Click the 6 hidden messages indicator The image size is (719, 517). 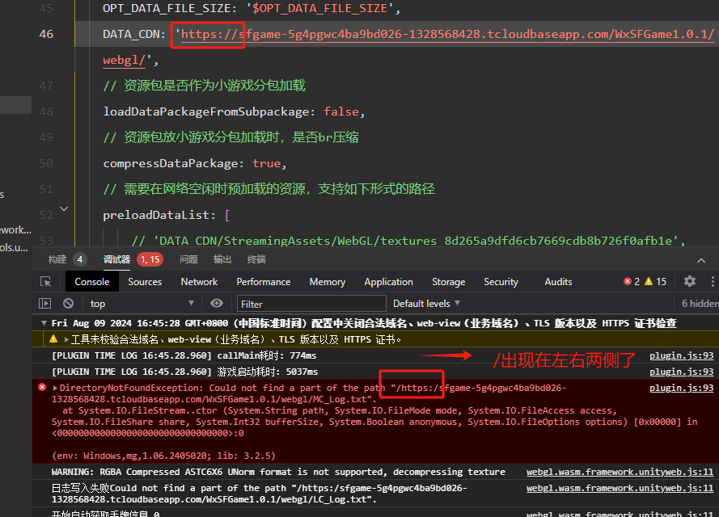[700, 304]
